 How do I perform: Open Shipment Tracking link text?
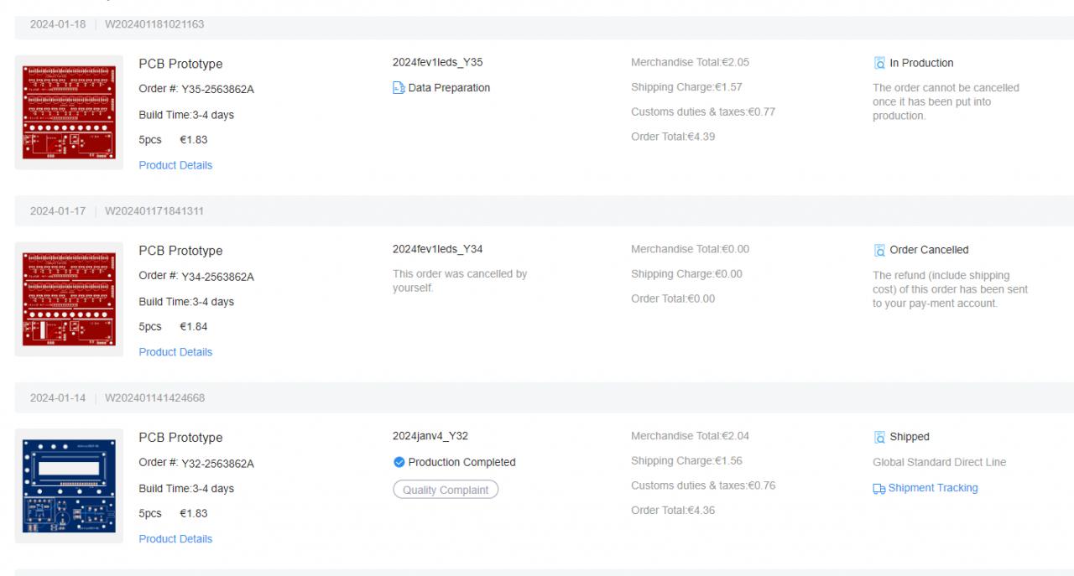point(933,488)
